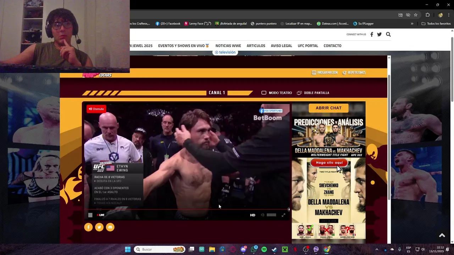Stop the live stream playback
This screenshot has height=255, width=454.
click(x=90, y=215)
